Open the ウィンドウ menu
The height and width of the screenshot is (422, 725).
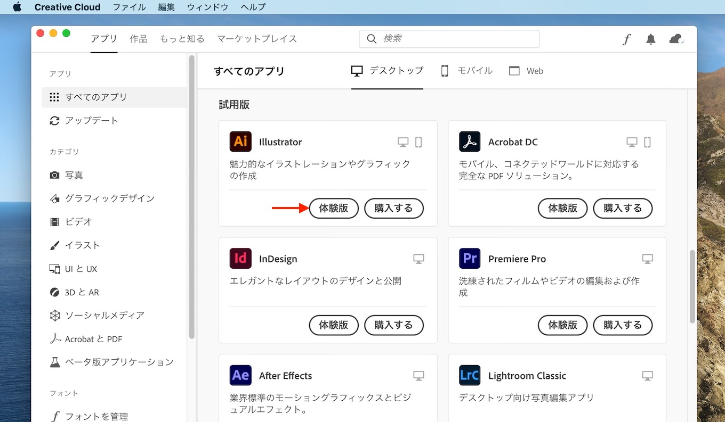click(208, 7)
